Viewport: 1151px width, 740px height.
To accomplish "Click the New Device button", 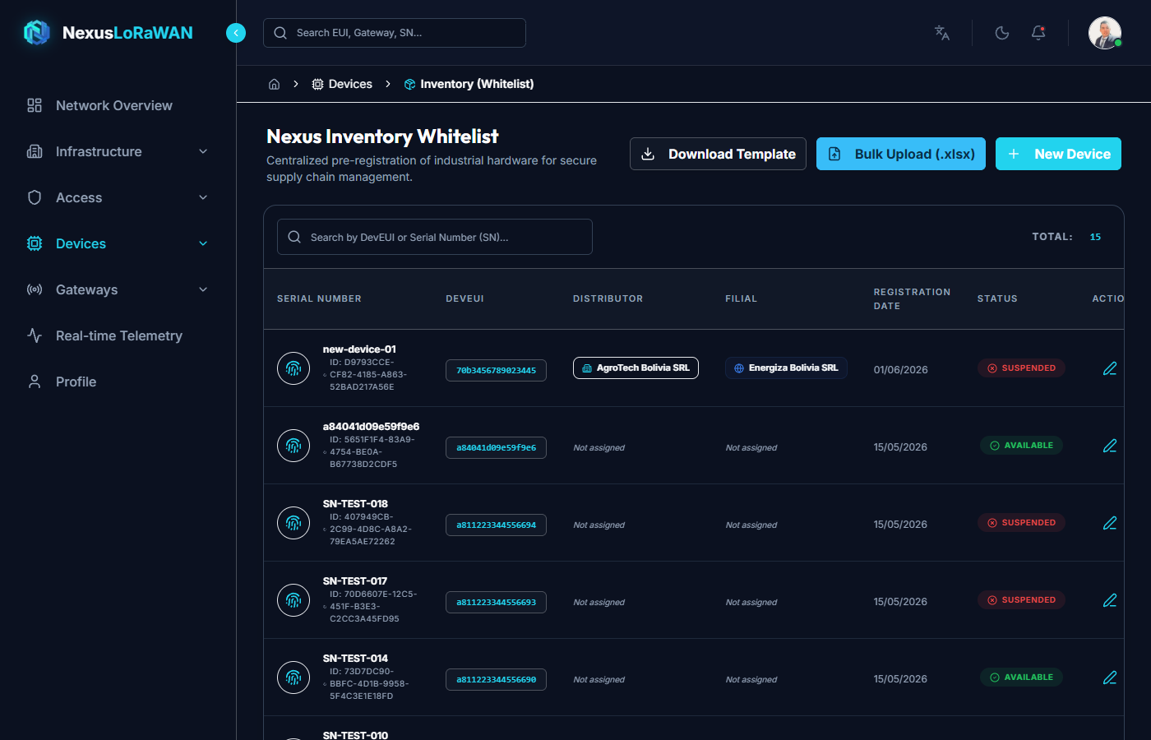I will [x=1058, y=154].
